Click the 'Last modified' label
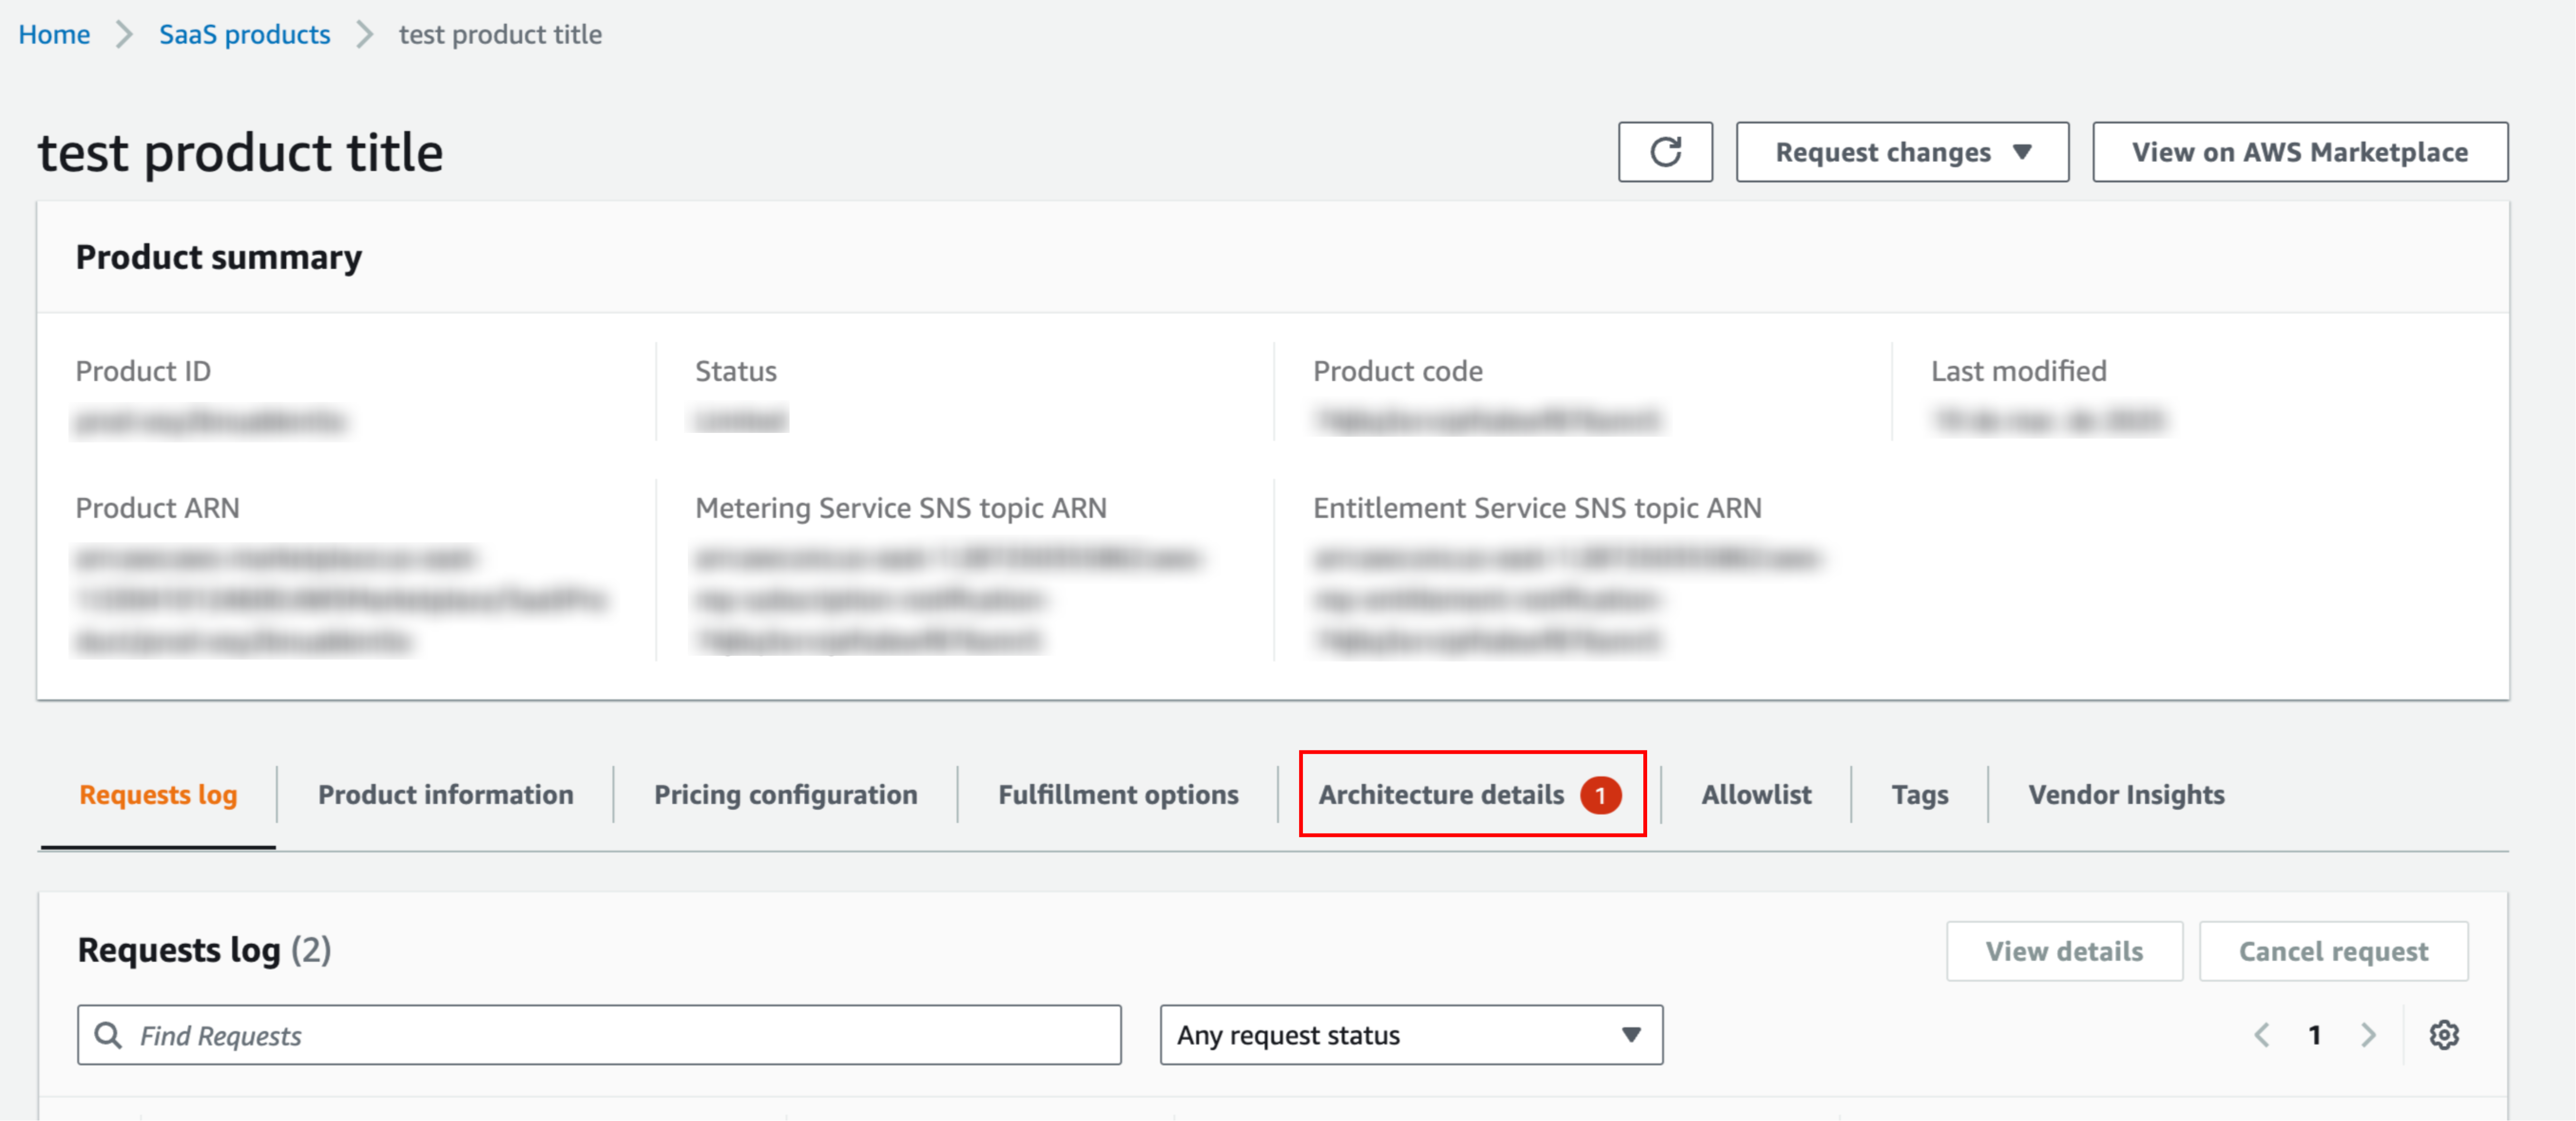 tap(2018, 371)
